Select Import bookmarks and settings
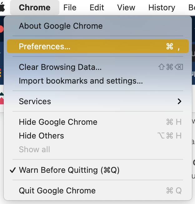The image size is (195, 204). coord(98,81)
